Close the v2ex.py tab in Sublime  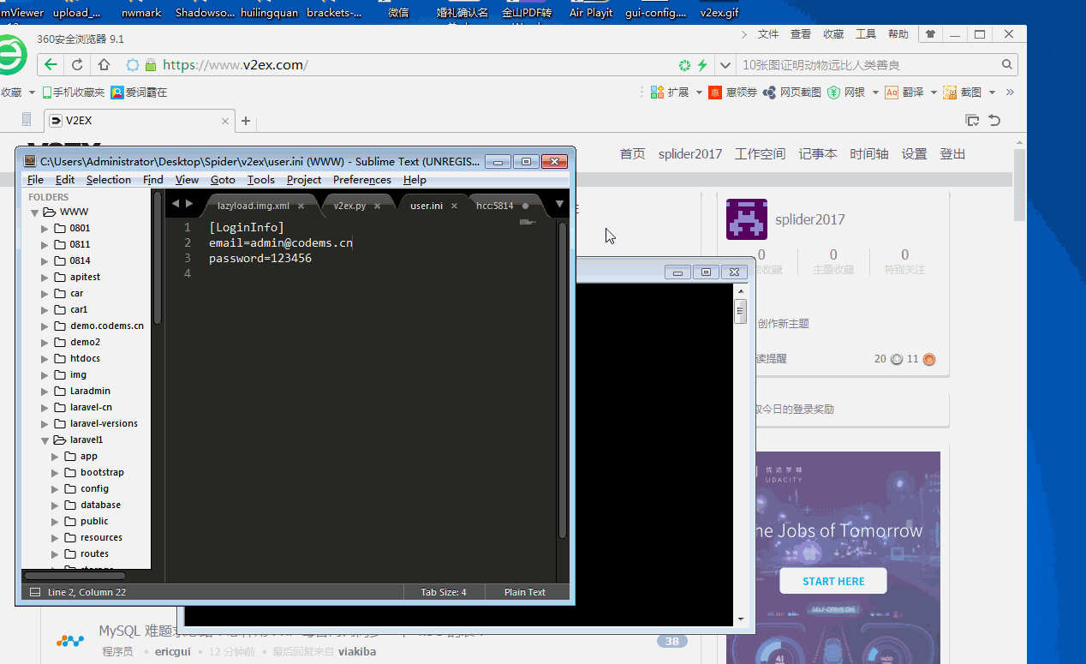click(377, 206)
